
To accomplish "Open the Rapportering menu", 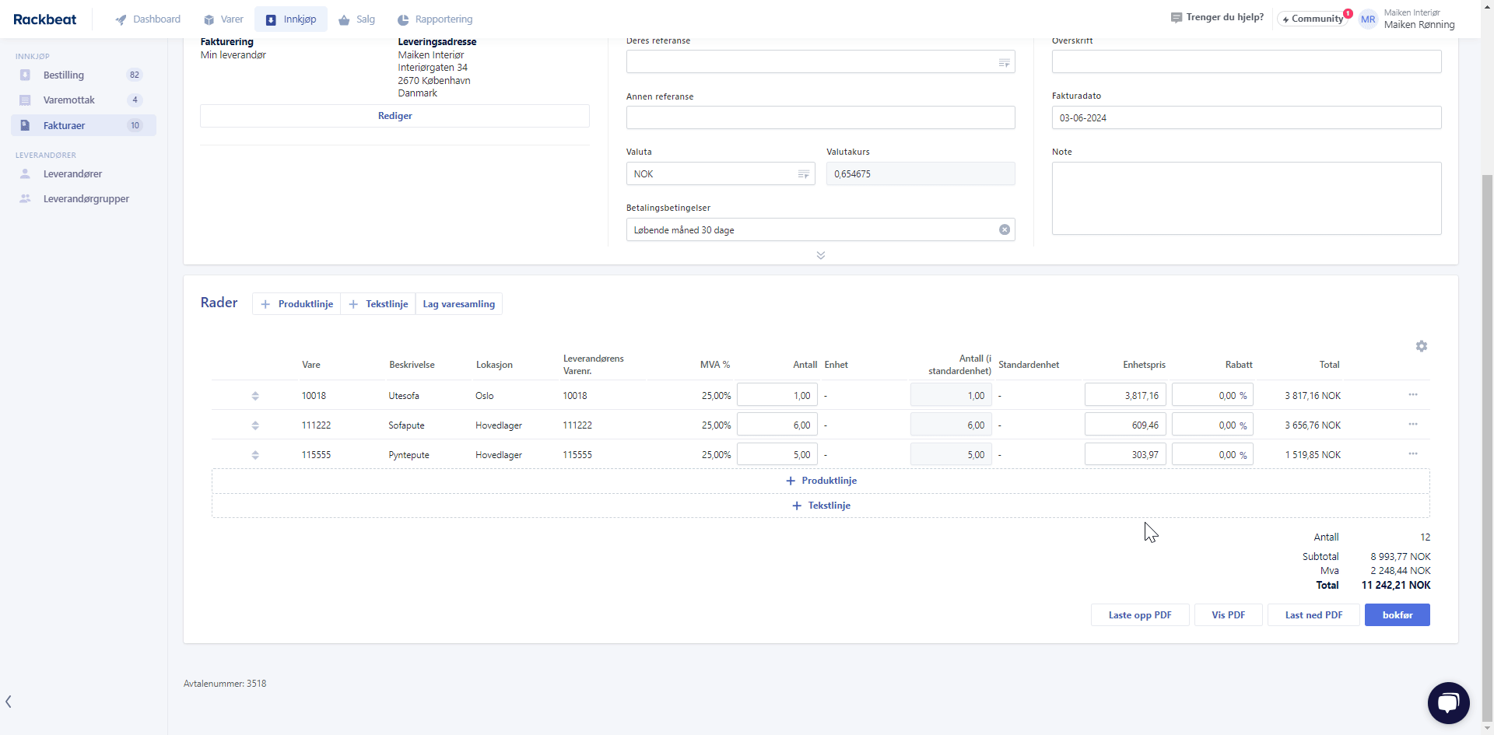I will coord(435,19).
